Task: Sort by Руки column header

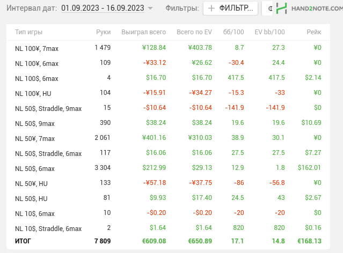Action: (x=103, y=32)
